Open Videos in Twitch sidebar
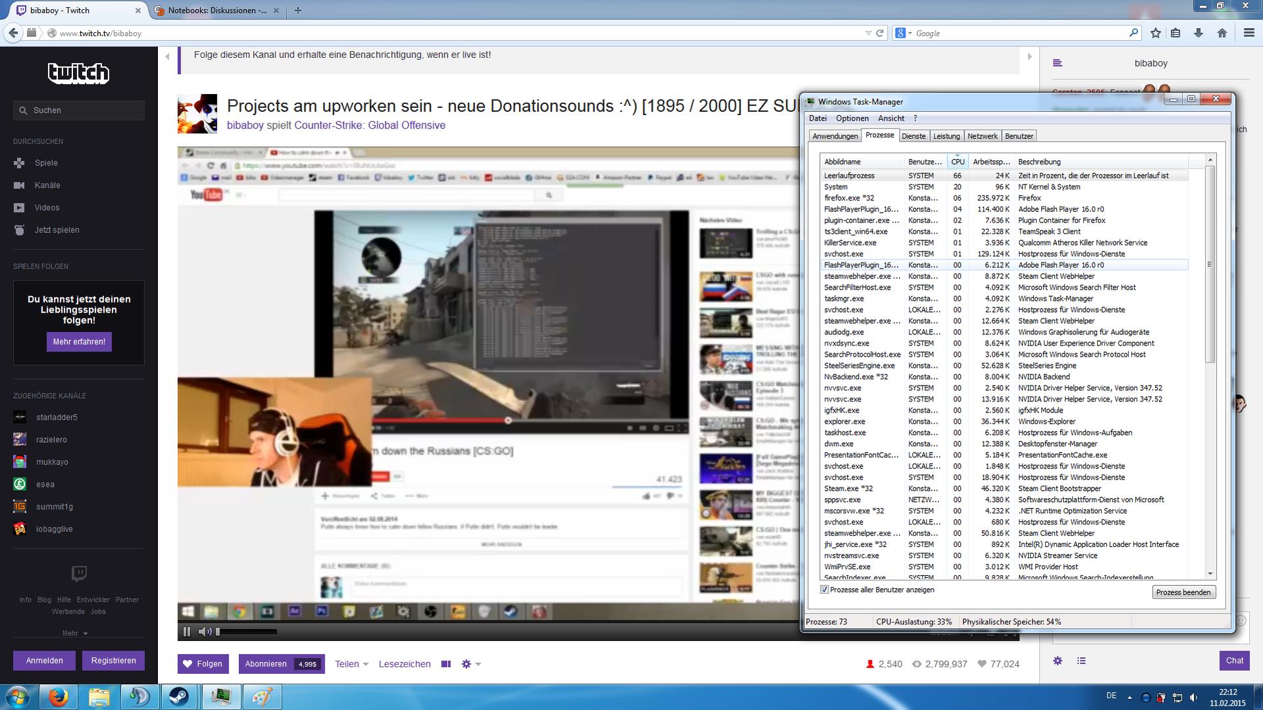Viewport: 1263px width, 710px height. (x=47, y=207)
